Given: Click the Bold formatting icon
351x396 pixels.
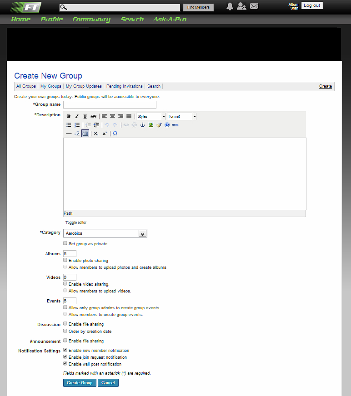Looking at the screenshot, I should click(69, 116).
